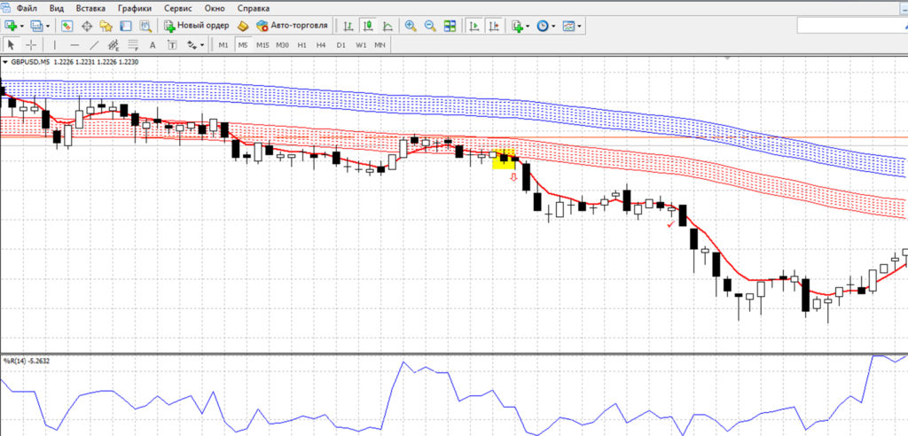Open the Графики menu
Screen dimensions: 908x436
coord(135,9)
